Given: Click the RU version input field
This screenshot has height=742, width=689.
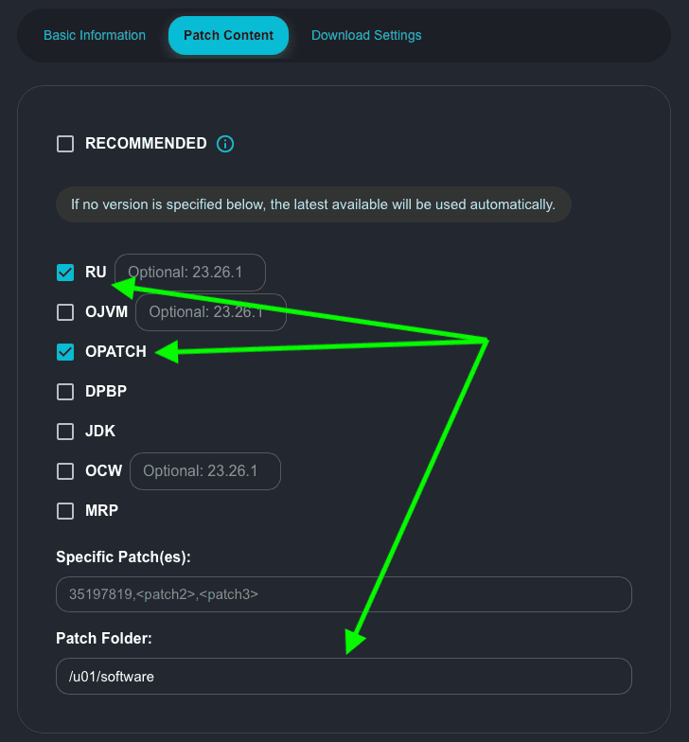Looking at the screenshot, I should [x=189, y=273].
